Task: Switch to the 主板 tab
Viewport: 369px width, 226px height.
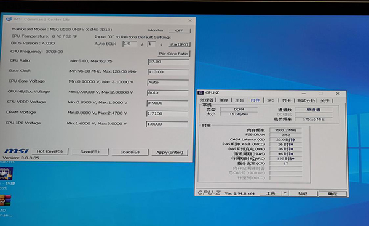Action: click(x=240, y=100)
